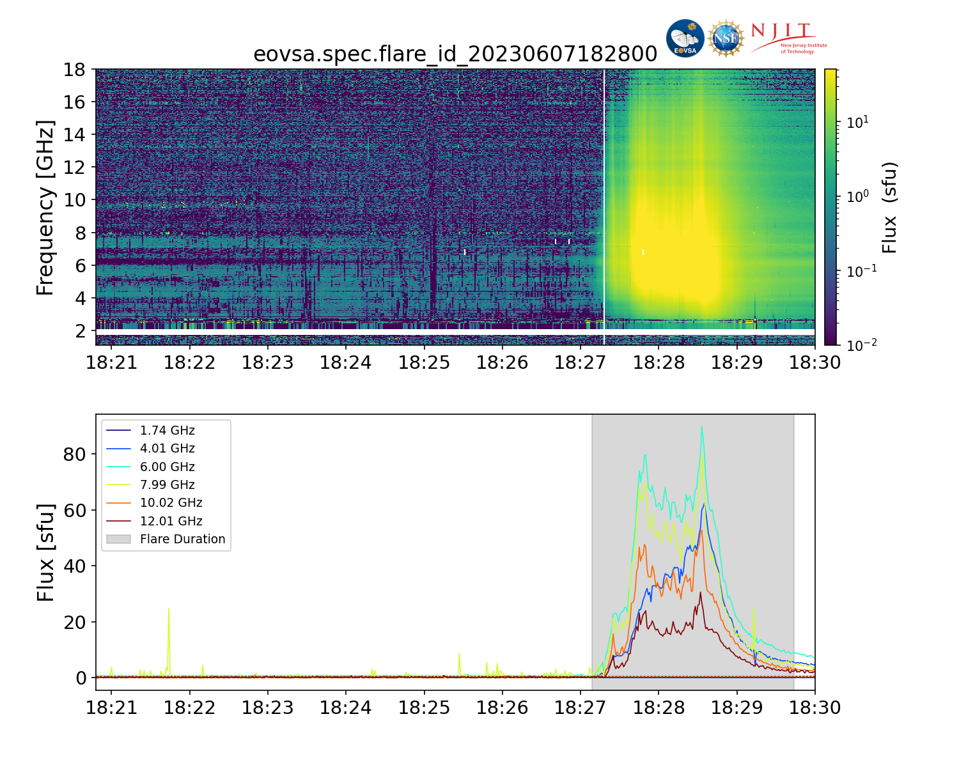Select the 10.02 GHz legend entry
The width and height of the screenshot is (959, 767).
154,503
